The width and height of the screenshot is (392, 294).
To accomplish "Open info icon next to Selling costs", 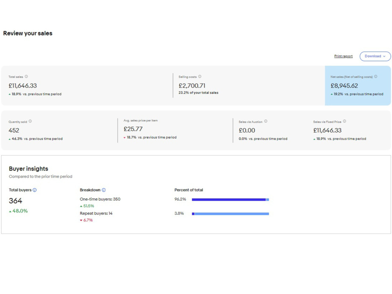I will point(200,76).
